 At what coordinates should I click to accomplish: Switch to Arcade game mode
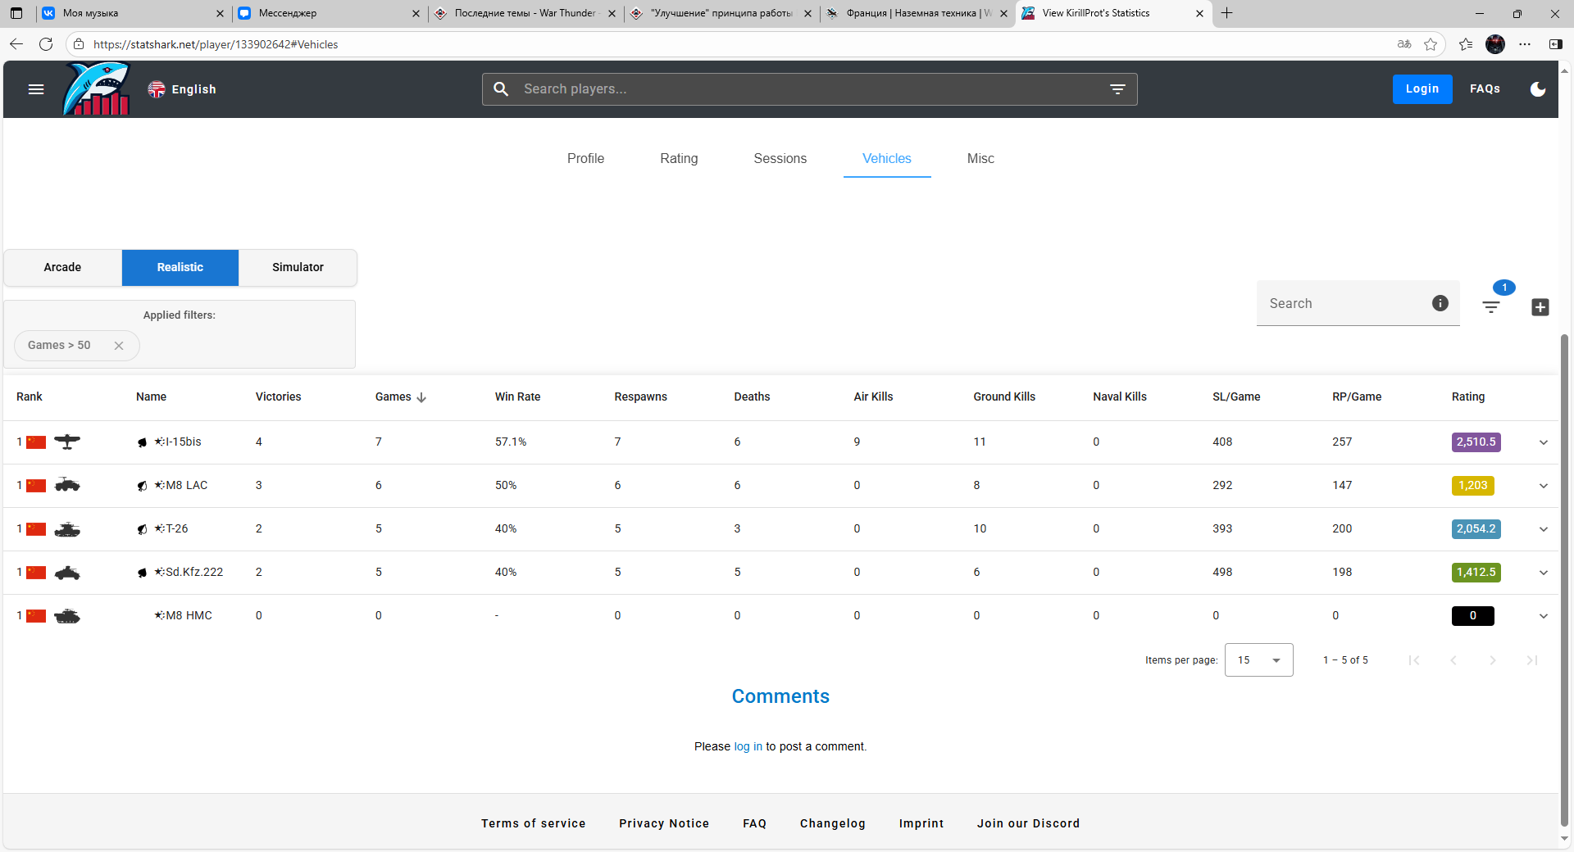[62, 267]
